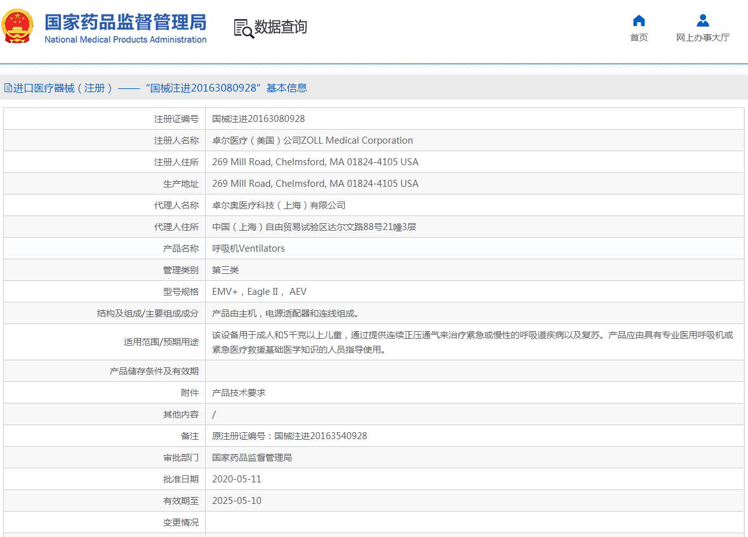Viewport: 748px width, 537px height.
Task: Open the 产品技术要求 attachment
Action: coord(239,393)
